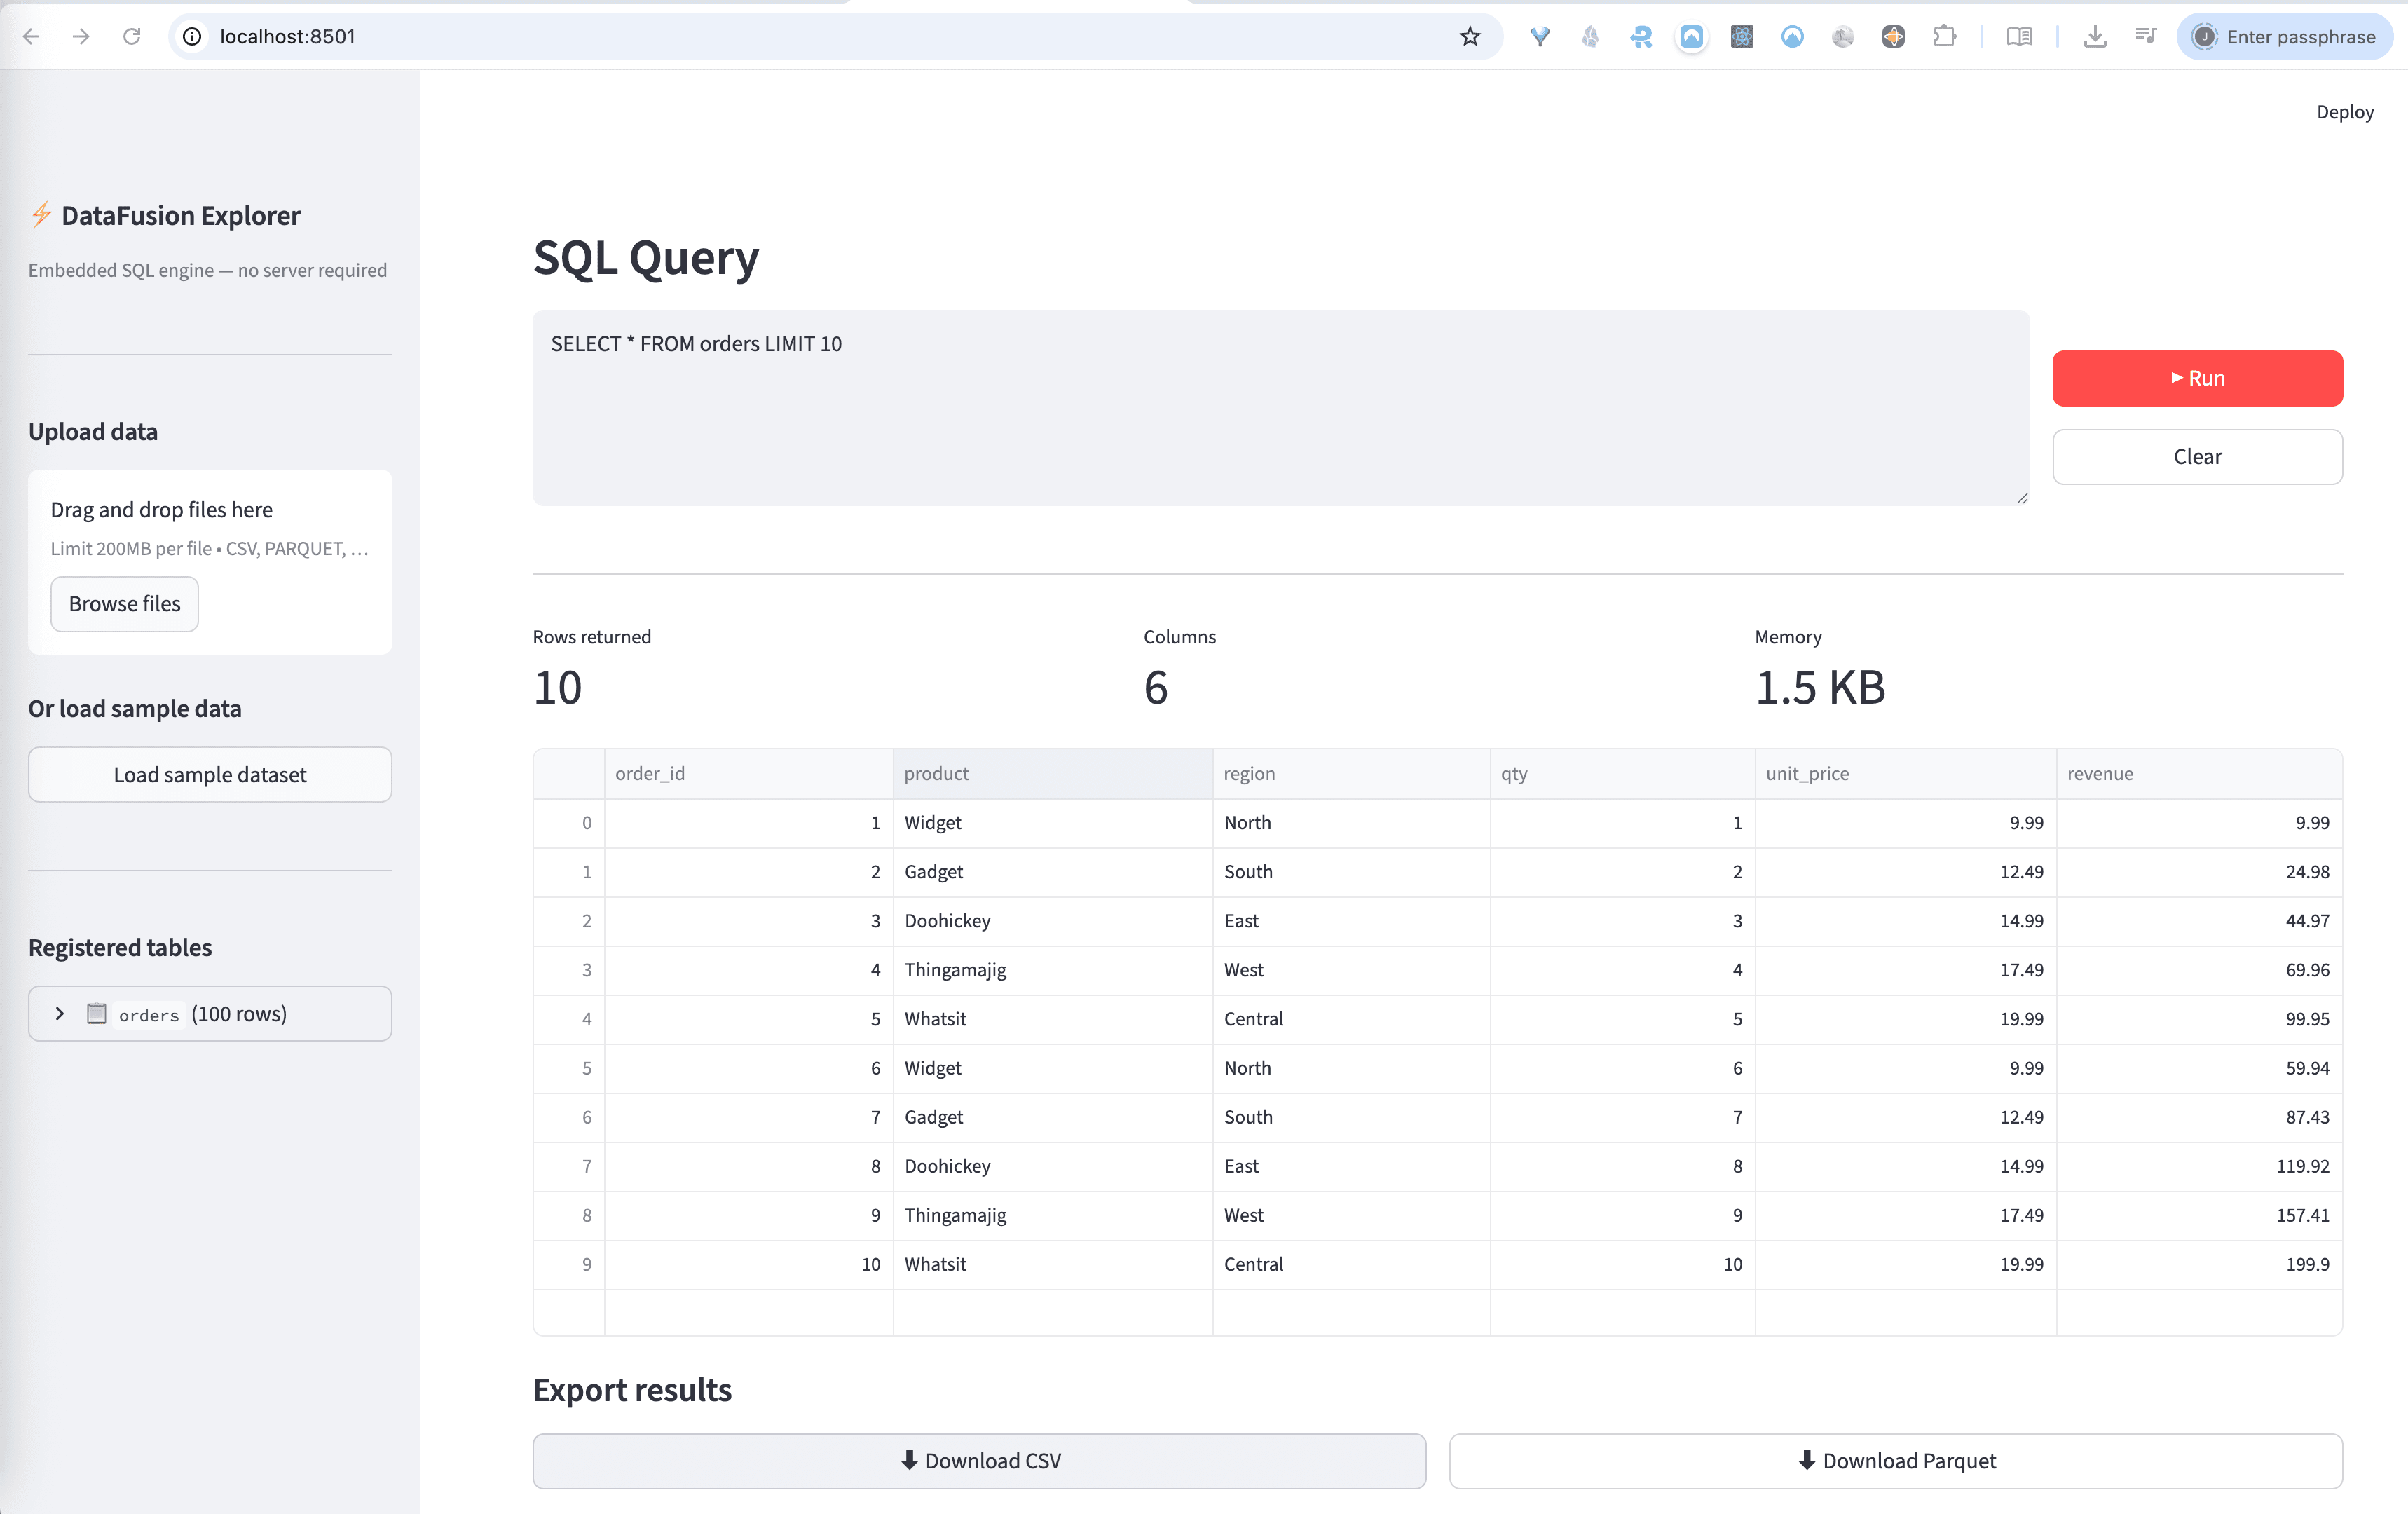Image resolution: width=2408 pixels, height=1514 pixels.
Task: Bookmark the page using the star icon
Action: [x=1470, y=36]
